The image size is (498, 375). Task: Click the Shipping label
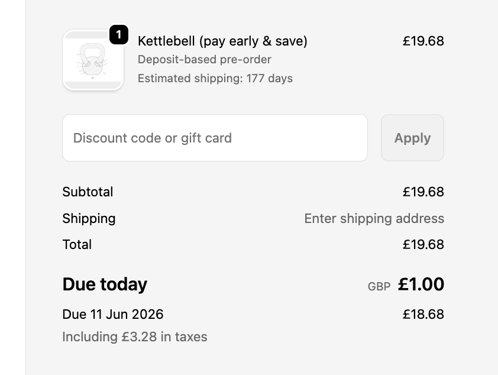click(89, 218)
